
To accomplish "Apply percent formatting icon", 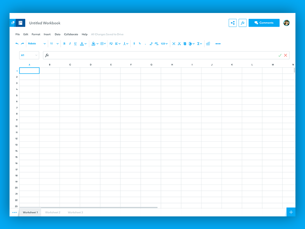I will point(139,44).
